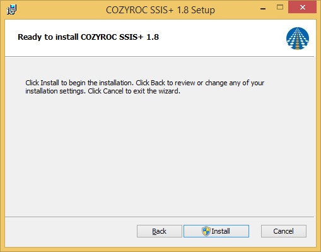This screenshot has height=252, width=321.
Task: Click the 'COZYROC SSIS+ 1.8 Setup' title text
Action: tap(160, 10)
